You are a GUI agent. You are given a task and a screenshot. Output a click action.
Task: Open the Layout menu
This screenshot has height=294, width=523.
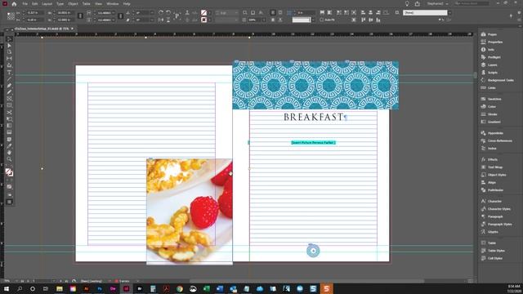click(x=47, y=3)
